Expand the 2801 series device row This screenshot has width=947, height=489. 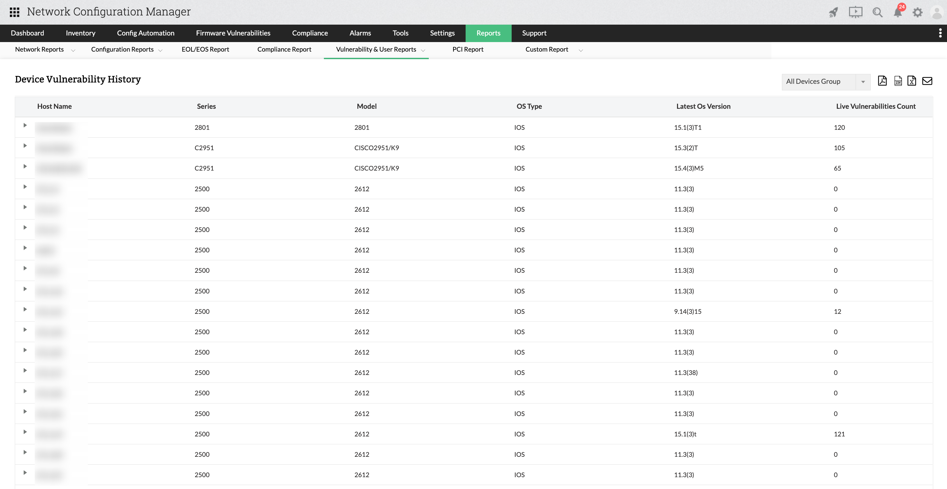pyautogui.click(x=25, y=125)
